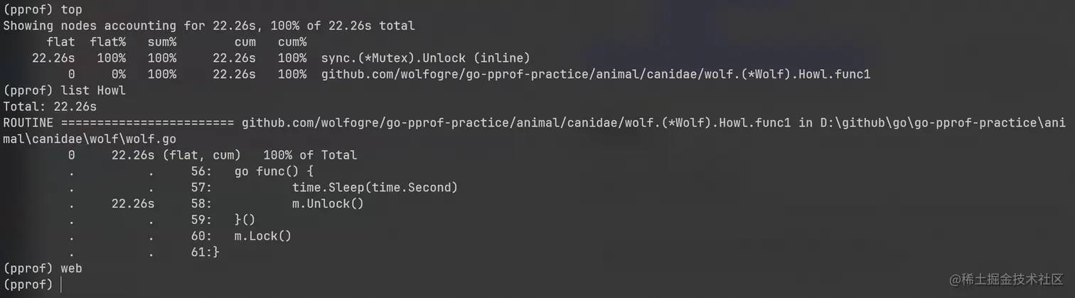Select line 57 time.Sleep(time.Second)
Image resolution: width=1075 pixels, height=298 pixels.
pos(374,188)
